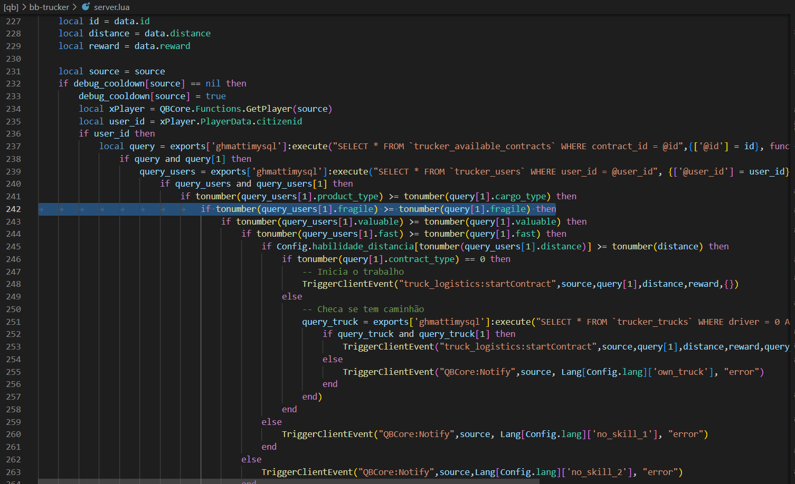Click the Lua file icon in the breadcrumb
The image size is (795, 484).
[x=86, y=7]
